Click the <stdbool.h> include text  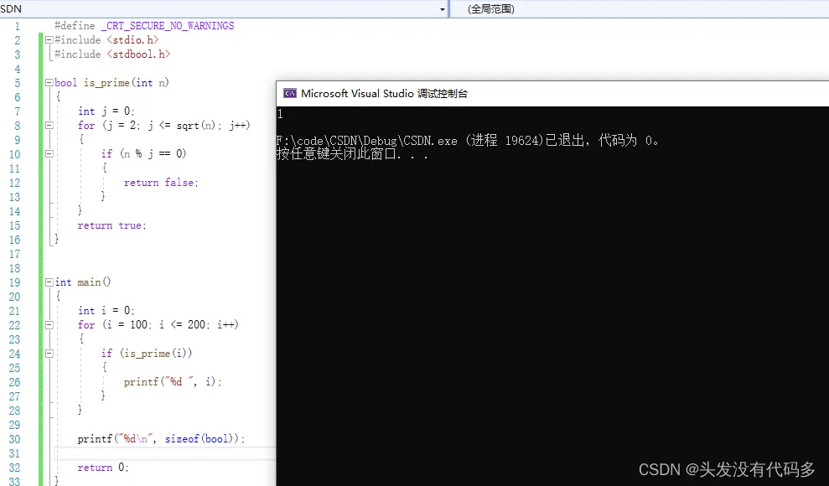(138, 54)
